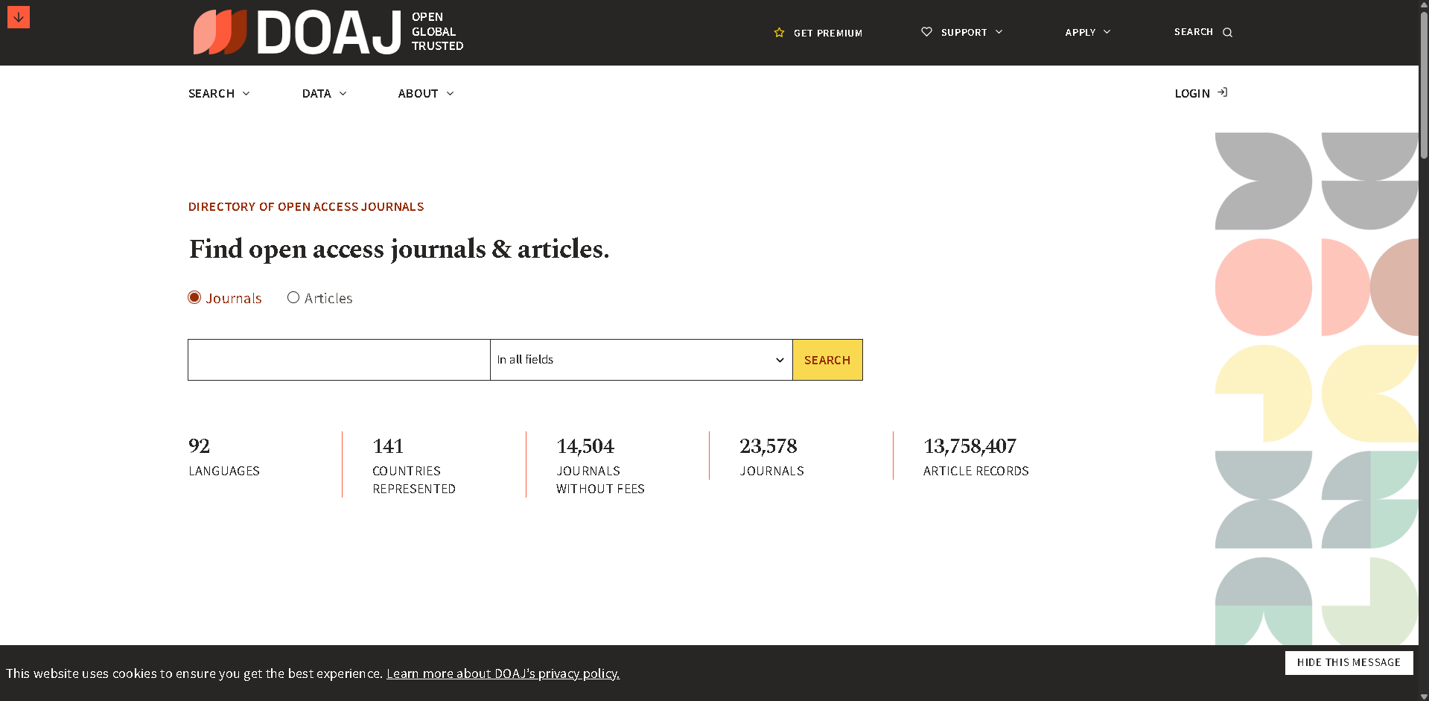Click the '141' countries represented figure
This screenshot has height=701, width=1429.
(388, 446)
